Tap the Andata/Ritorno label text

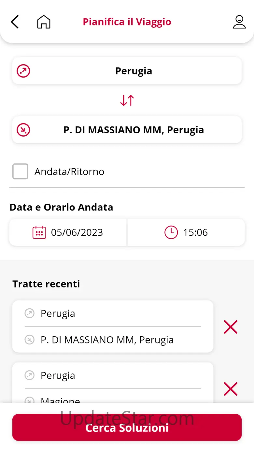click(69, 171)
